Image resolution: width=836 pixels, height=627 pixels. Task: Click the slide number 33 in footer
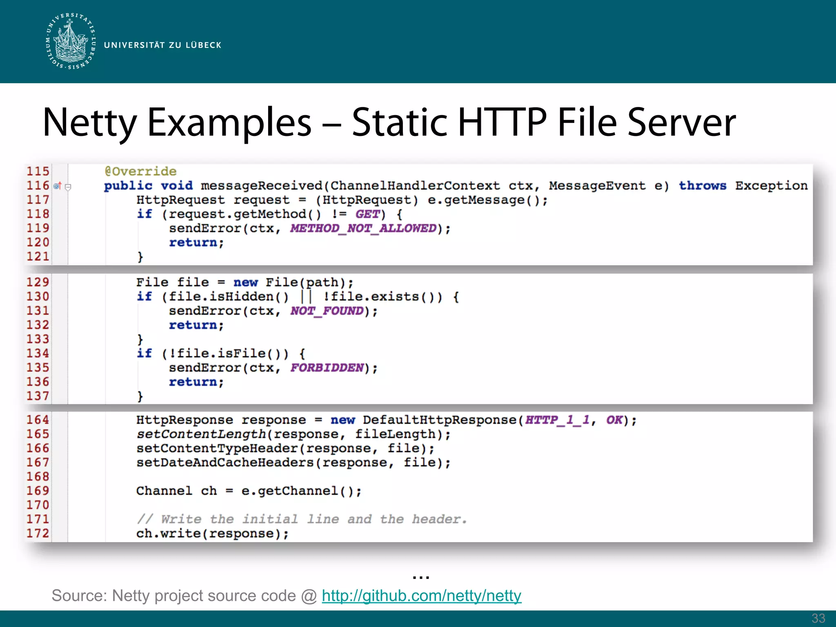coord(818,618)
